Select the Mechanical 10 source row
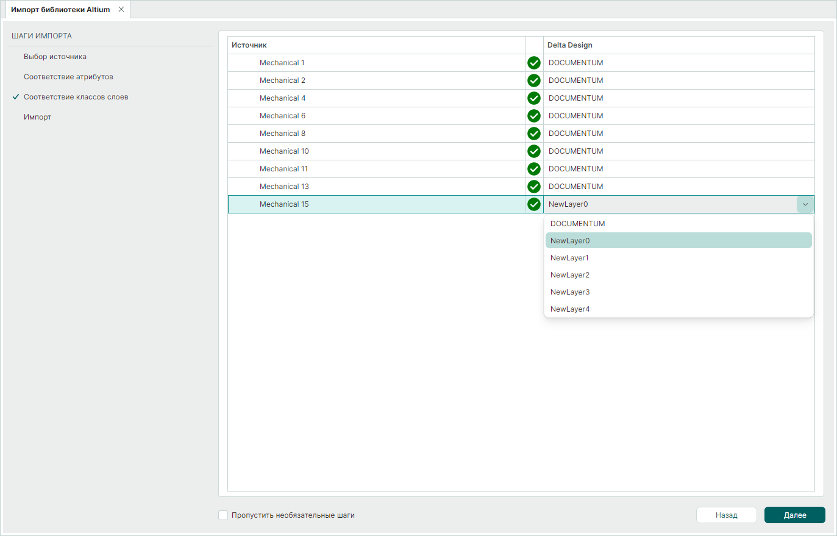 284,151
